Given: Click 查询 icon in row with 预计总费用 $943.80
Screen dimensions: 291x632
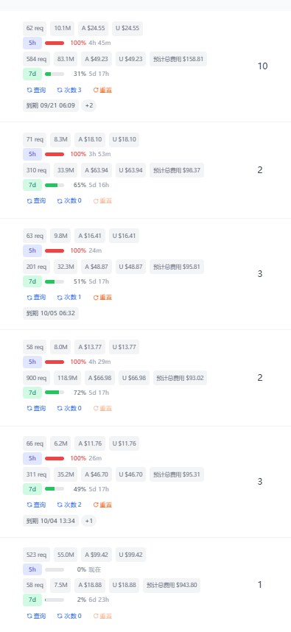Looking at the screenshot, I should [29, 616].
